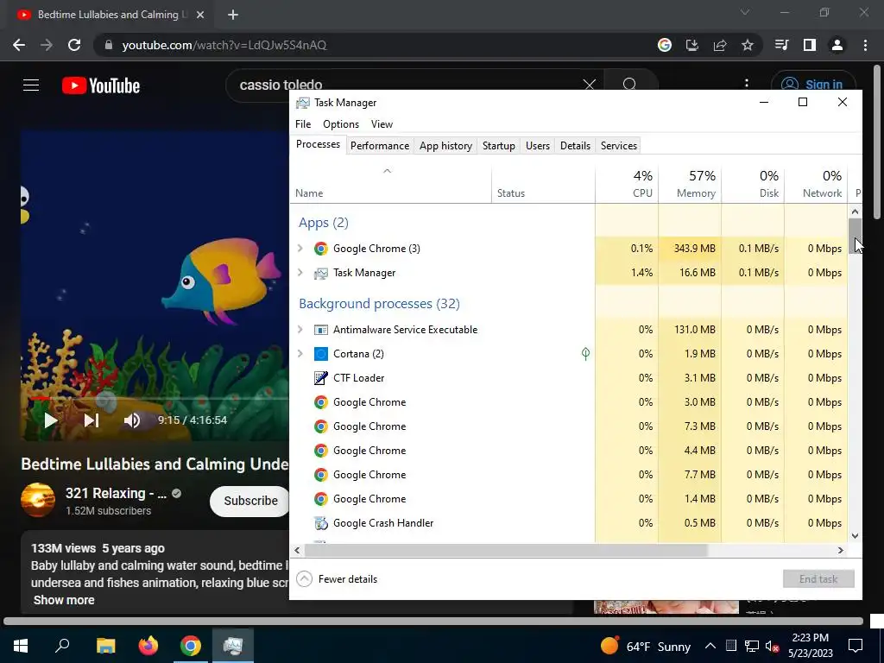884x663 pixels.
Task: Open the Task Manager File menu
Action: click(303, 124)
